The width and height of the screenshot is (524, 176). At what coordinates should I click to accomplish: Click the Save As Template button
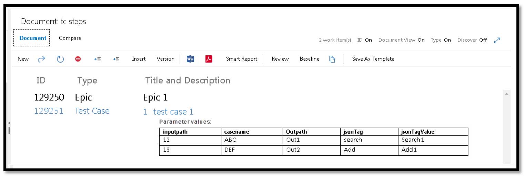point(373,59)
